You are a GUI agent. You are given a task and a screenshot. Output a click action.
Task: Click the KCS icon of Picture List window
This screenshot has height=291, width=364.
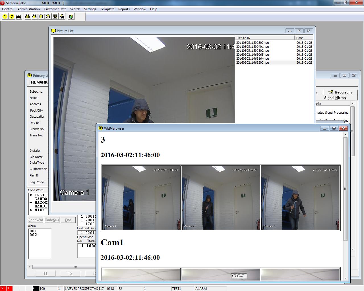53,31
